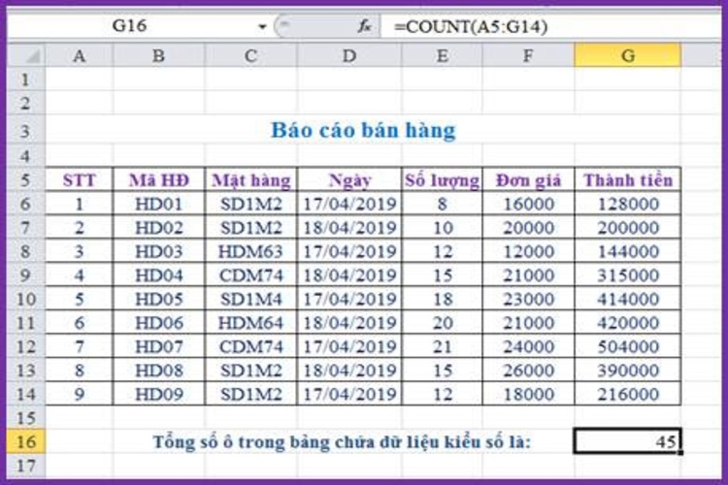Select total cell 128000
728x485 pixels.
click(x=628, y=204)
